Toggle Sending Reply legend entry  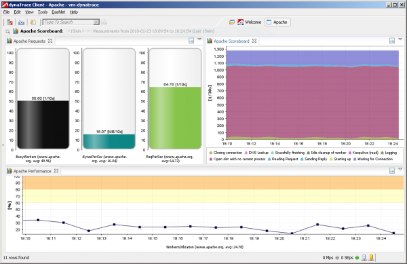[x=313, y=159]
